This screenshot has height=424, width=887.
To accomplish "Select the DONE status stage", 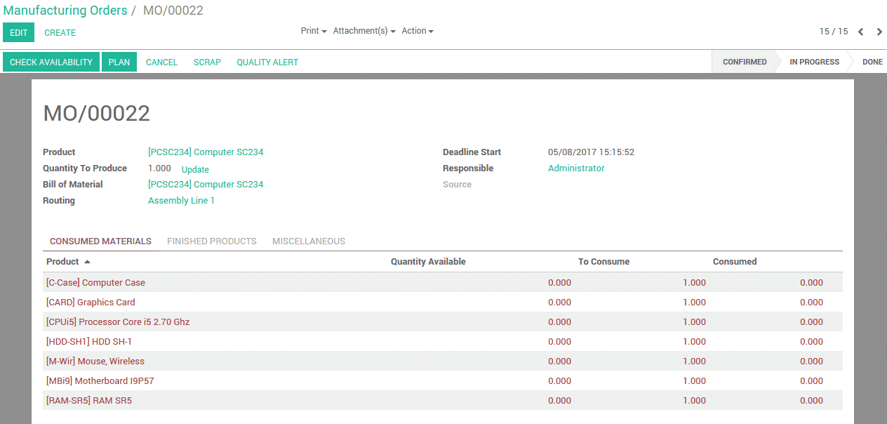I will point(872,62).
